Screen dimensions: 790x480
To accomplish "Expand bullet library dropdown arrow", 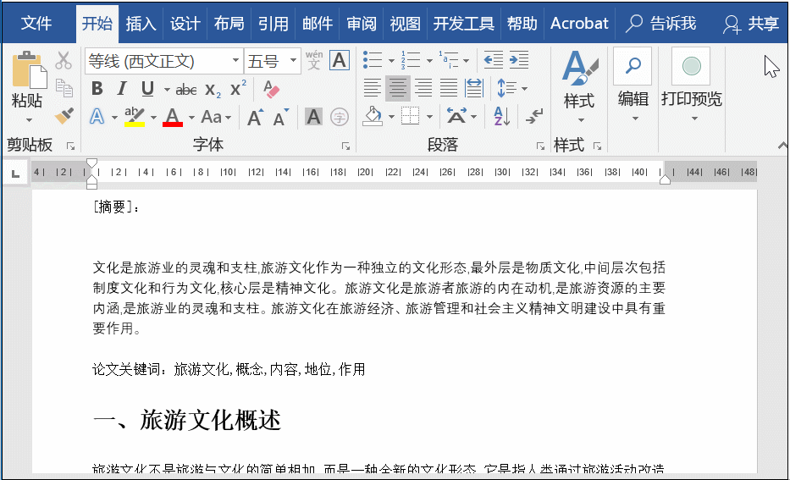I will pos(391,61).
